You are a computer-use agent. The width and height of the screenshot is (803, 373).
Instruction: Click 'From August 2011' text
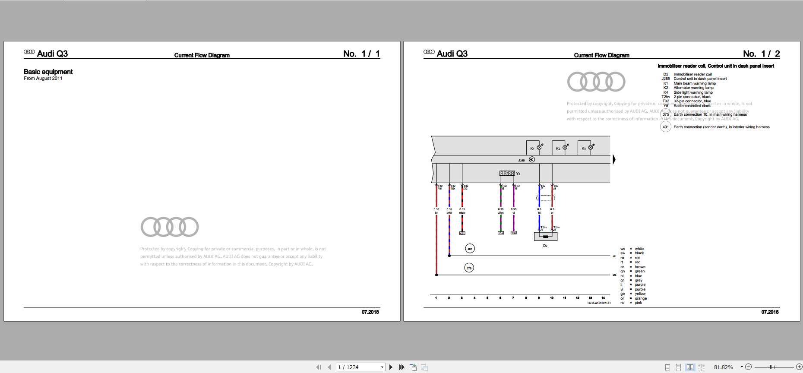(x=43, y=78)
